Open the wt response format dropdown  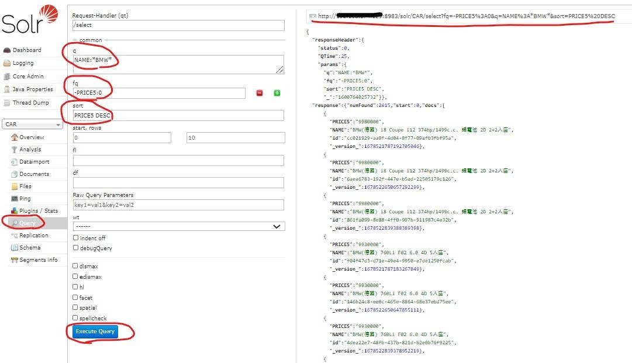coord(179,226)
